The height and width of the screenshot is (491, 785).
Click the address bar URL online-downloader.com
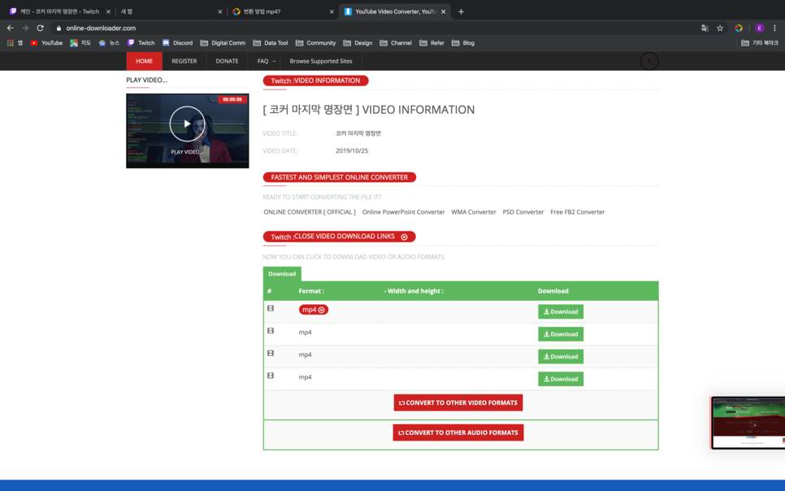101,28
